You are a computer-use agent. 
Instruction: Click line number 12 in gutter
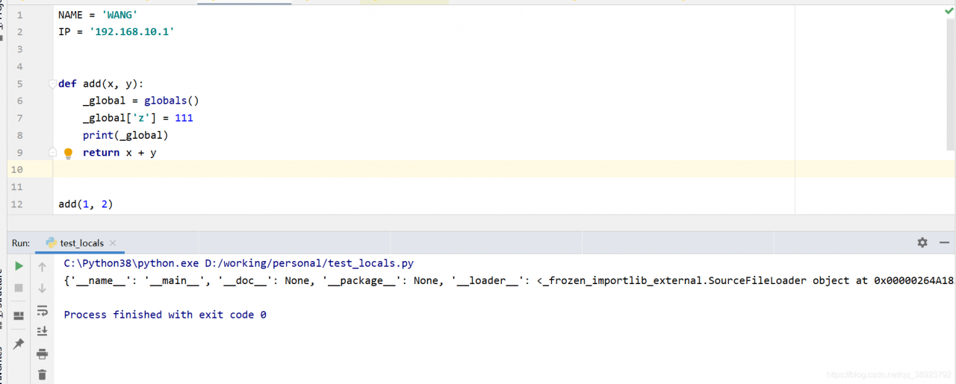click(x=18, y=204)
